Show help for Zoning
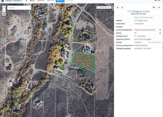163x117 pixels. (x=160, y=33)
